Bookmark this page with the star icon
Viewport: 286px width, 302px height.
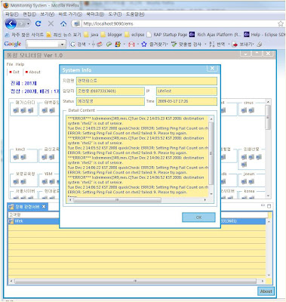(x=281, y=23)
